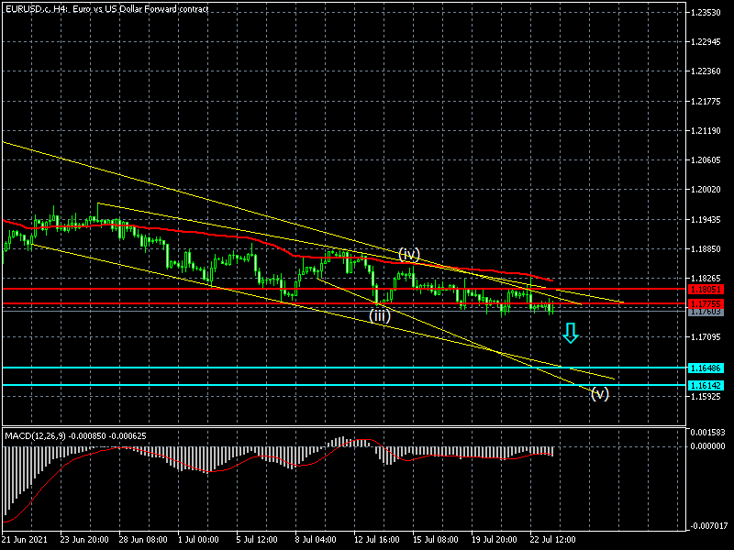Click the 1.22360 price scale label
734x550 pixels.
[706, 71]
